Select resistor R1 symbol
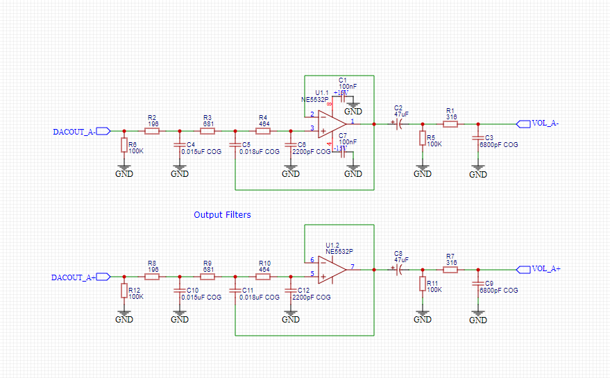Image resolution: width=610 pixels, height=378 pixels. point(450,124)
